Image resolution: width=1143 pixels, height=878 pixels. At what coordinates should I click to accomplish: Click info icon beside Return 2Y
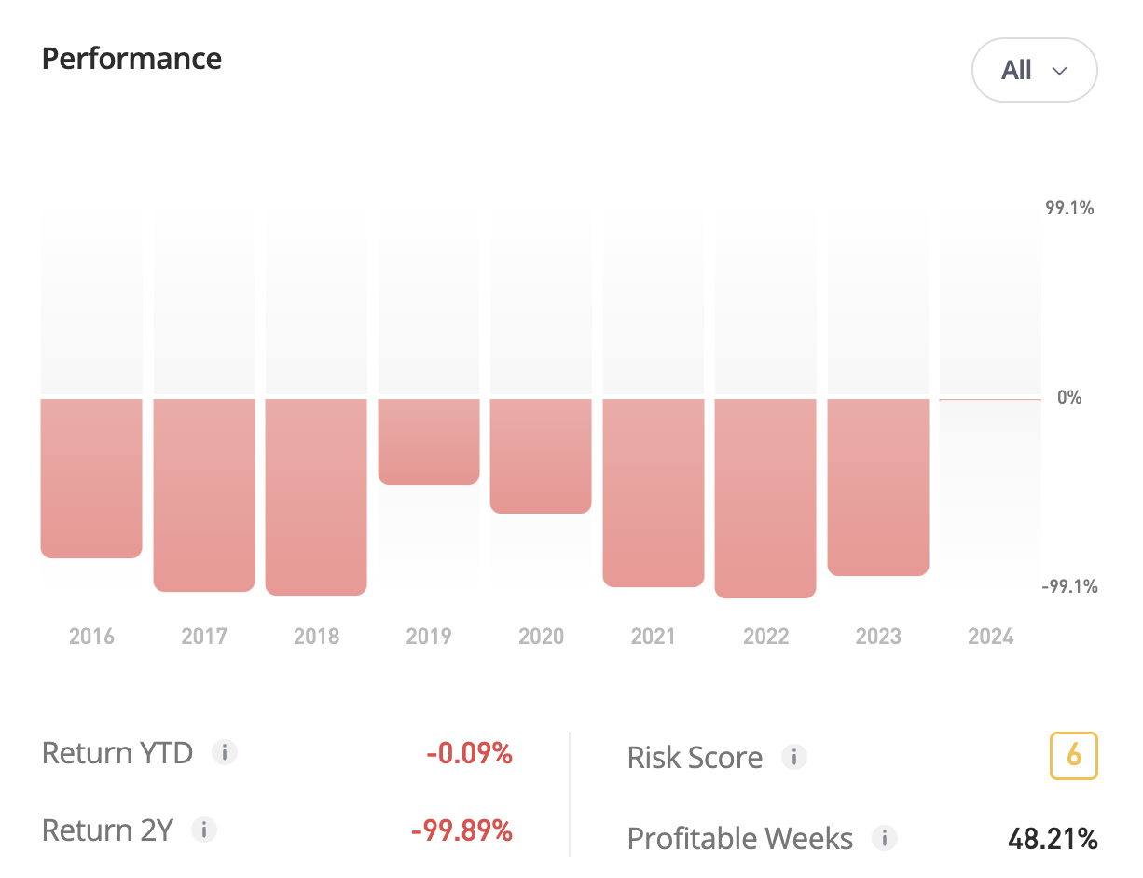[203, 830]
